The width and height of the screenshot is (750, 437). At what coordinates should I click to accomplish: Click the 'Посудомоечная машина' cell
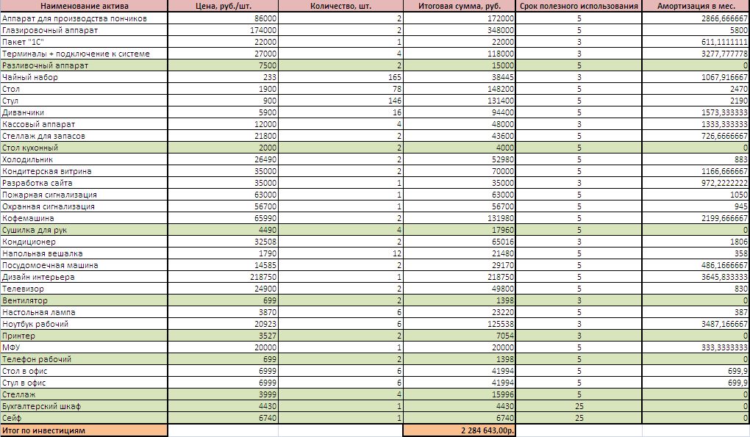(84, 265)
